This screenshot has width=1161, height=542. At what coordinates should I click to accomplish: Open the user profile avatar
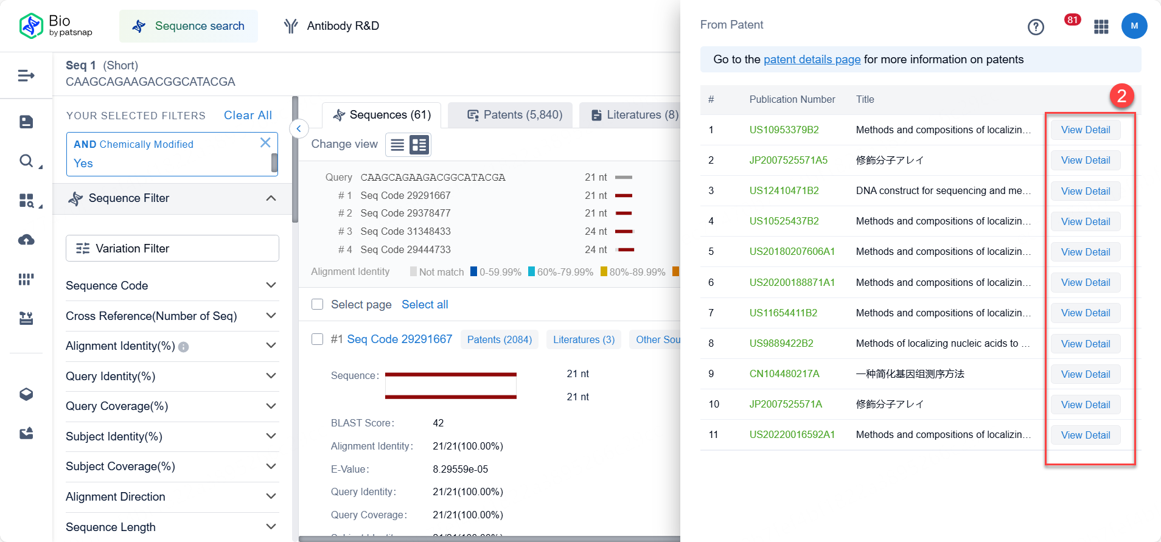pyautogui.click(x=1134, y=26)
